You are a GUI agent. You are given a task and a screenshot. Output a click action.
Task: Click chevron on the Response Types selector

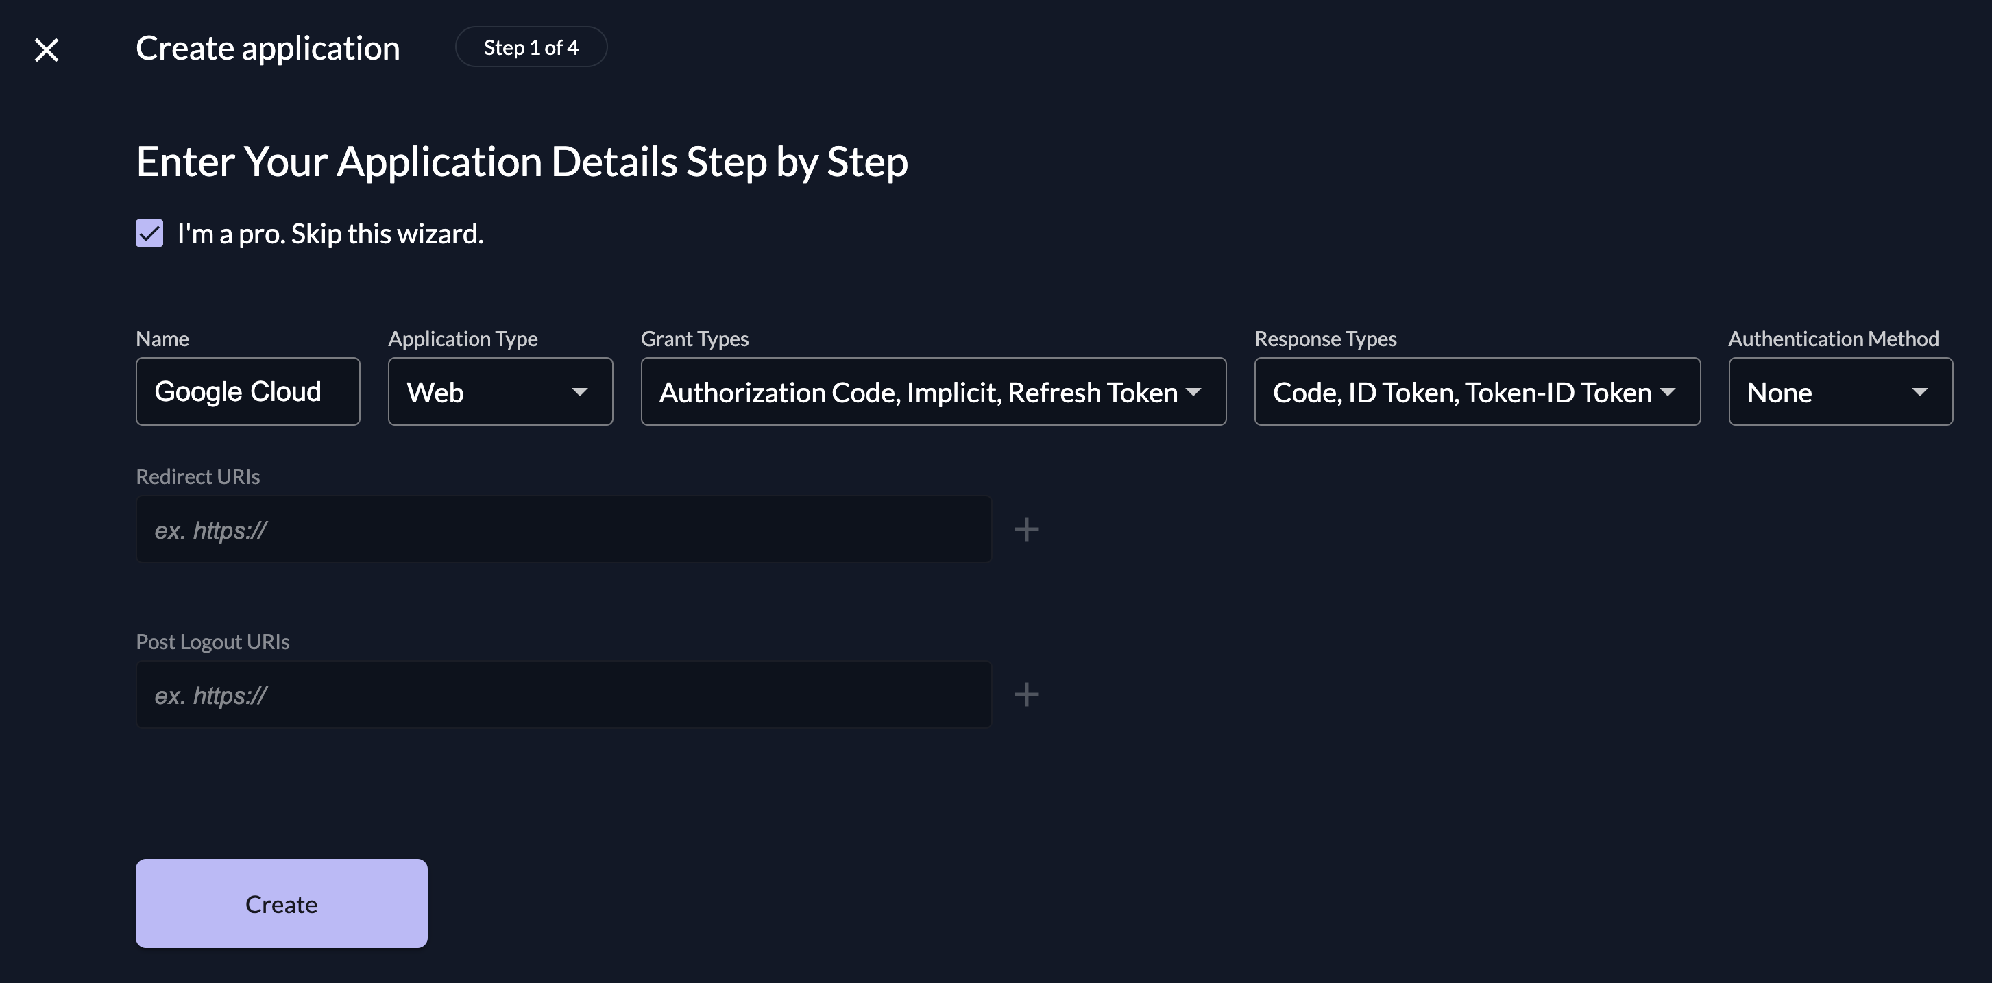[1668, 392]
